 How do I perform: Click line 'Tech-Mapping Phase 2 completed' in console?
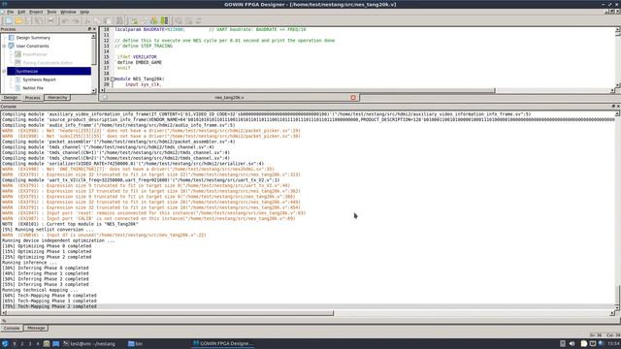[49, 306]
